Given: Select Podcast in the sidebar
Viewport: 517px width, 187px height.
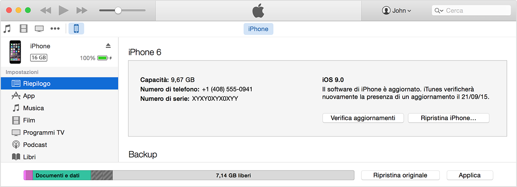Looking at the screenshot, I should [59, 145].
